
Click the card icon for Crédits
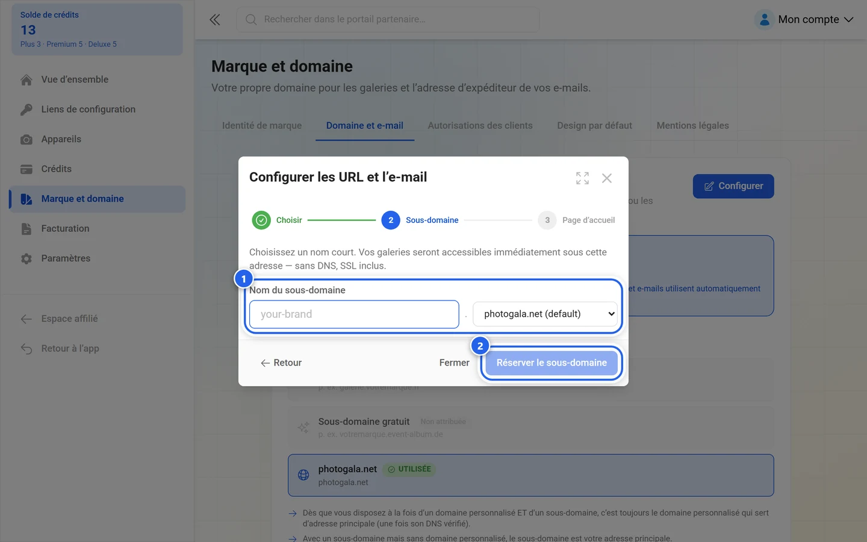click(x=26, y=169)
